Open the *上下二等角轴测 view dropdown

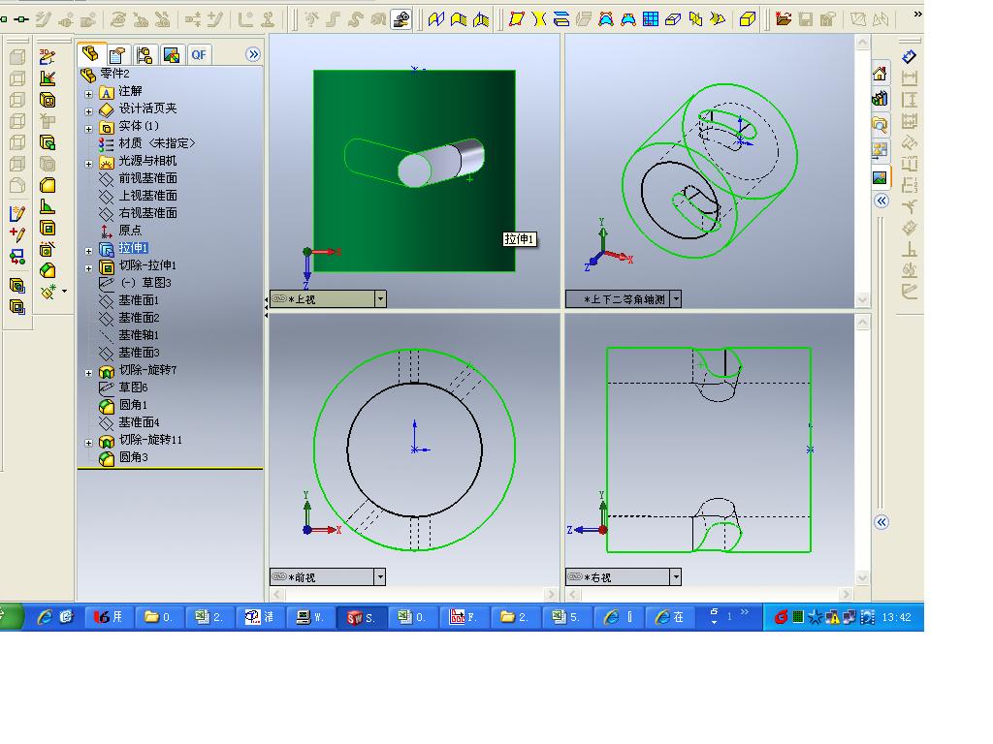point(676,298)
